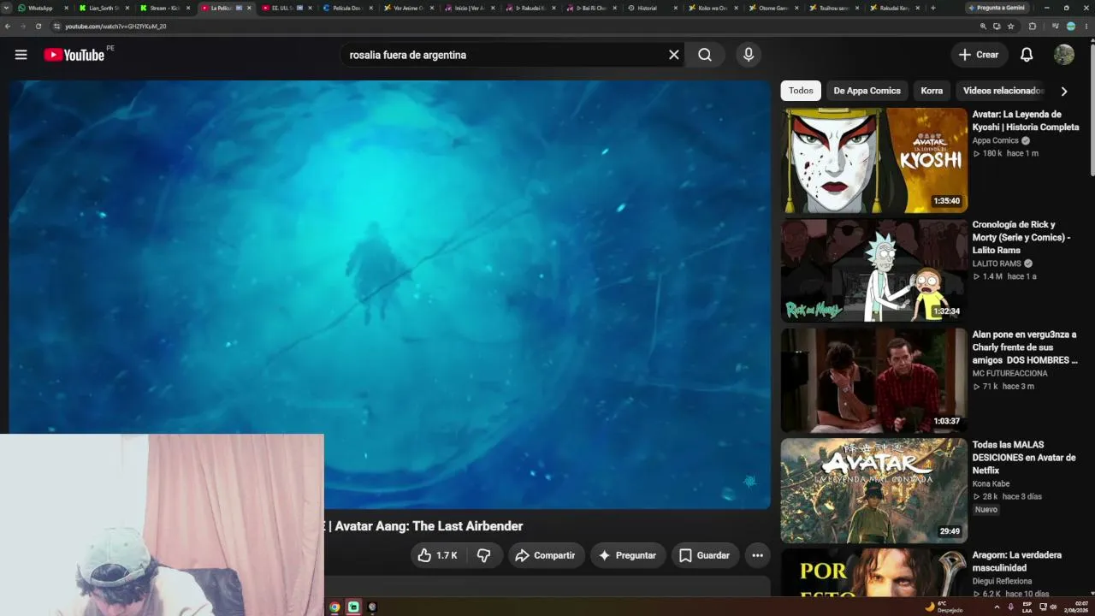The image size is (1095, 616).
Task: Switch to the Película Dos browser tab
Action: pos(346,8)
